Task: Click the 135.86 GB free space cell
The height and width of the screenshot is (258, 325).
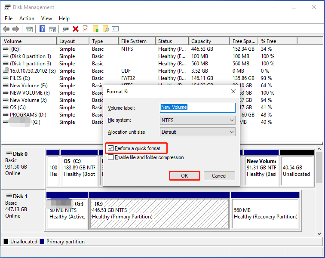Action: coord(243,78)
